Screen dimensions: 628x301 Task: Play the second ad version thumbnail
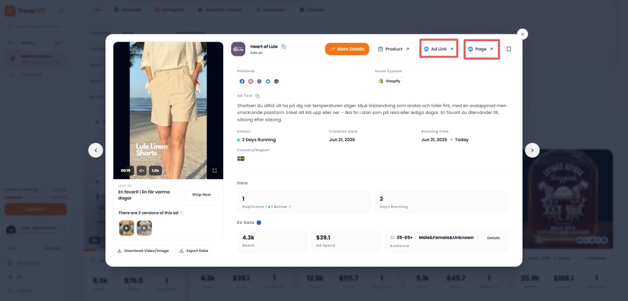(x=144, y=228)
